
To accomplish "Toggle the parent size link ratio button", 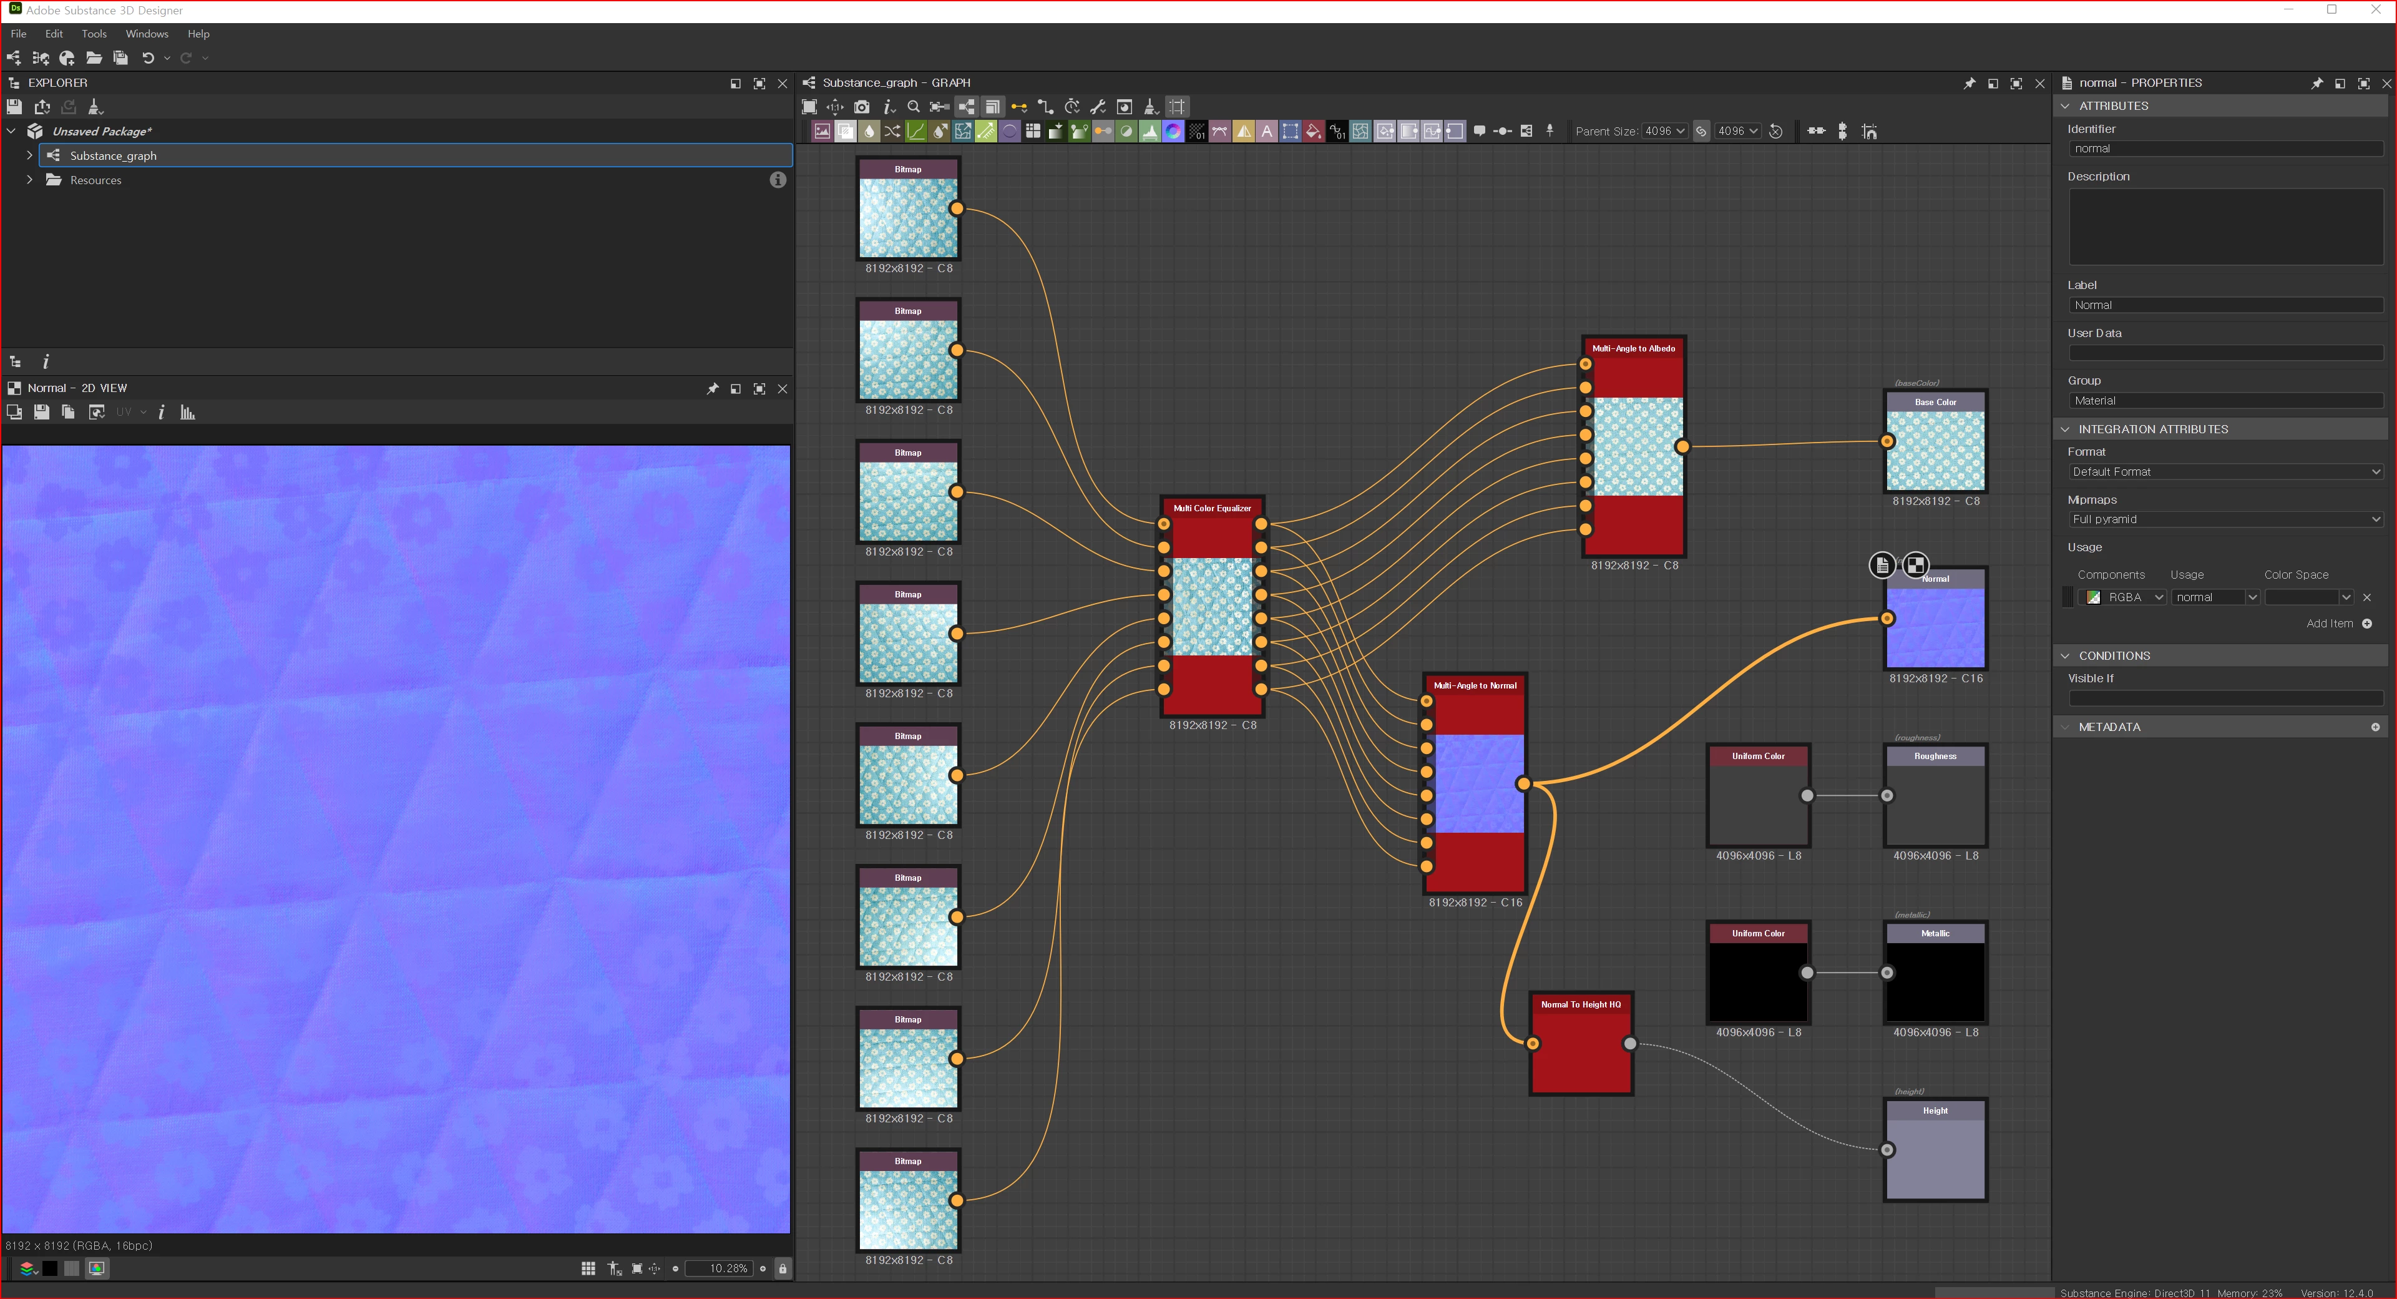I will tap(1701, 131).
